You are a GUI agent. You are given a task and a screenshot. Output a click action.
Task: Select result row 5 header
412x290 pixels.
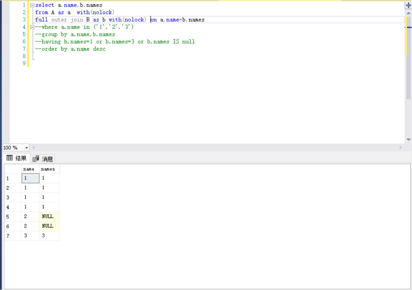click(x=13, y=217)
